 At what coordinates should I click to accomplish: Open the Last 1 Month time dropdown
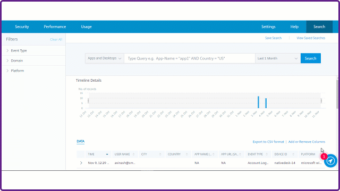[x=278, y=58]
